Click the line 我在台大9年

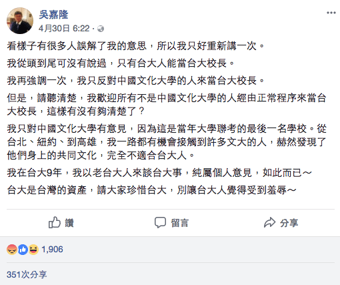(159, 173)
